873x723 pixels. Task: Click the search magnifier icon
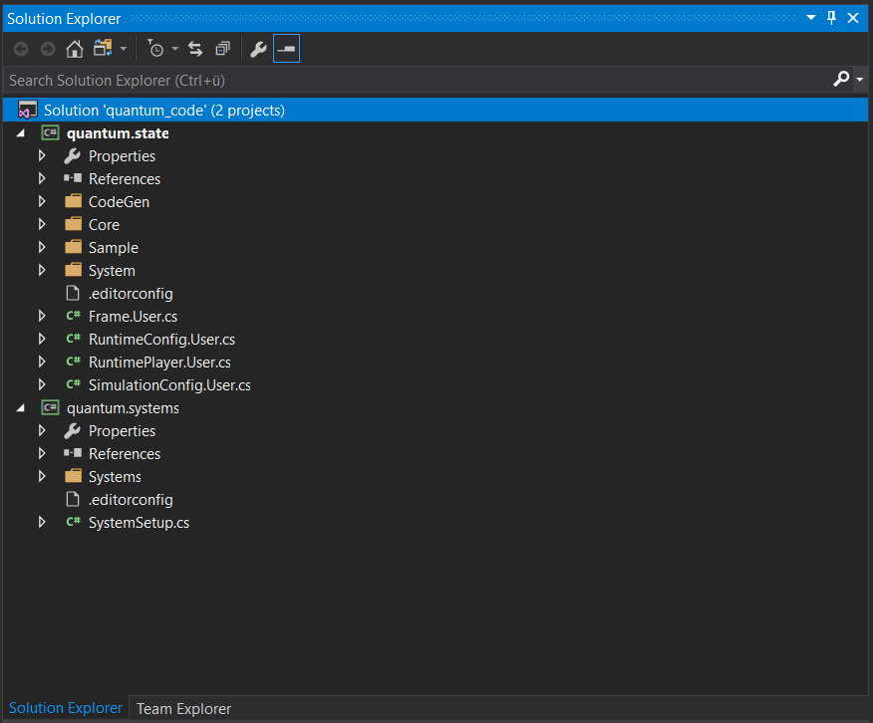(x=841, y=79)
